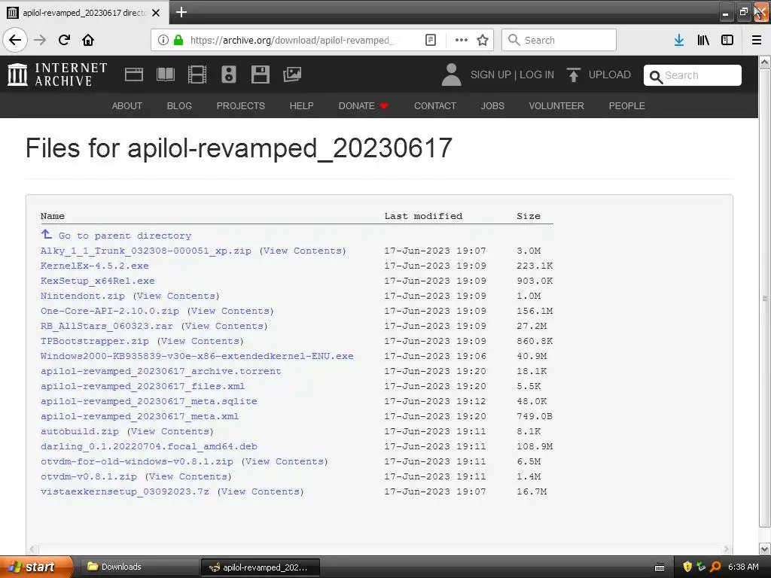Click the Internet Archive logo
The width and height of the screenshot is (771, 578).
pyautogui.click(x=57, y=75)
